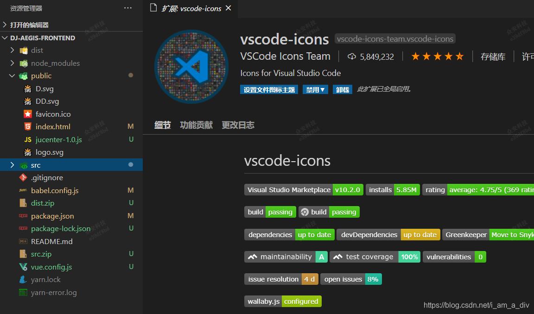Click the devDependencies up to date badge
534x314 pixels.
pos(388,235)
